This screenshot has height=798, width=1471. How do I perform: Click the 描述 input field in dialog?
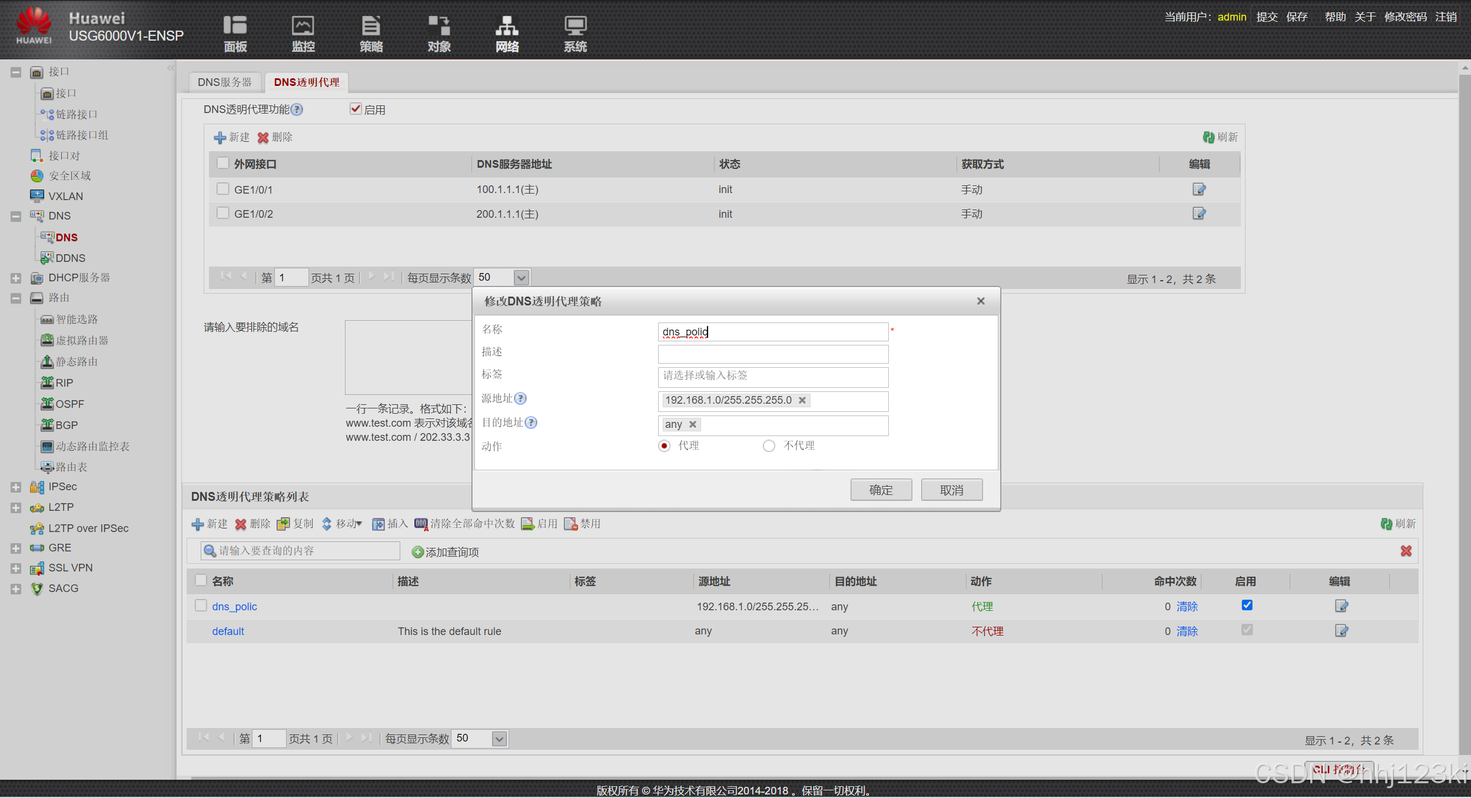click(x=772, y=354)
